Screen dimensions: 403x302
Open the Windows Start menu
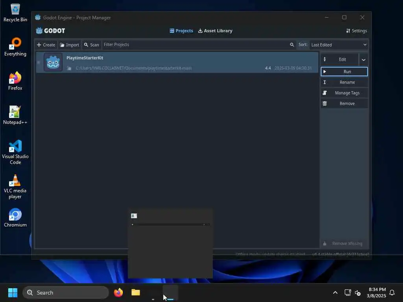[x=13, y=293]
